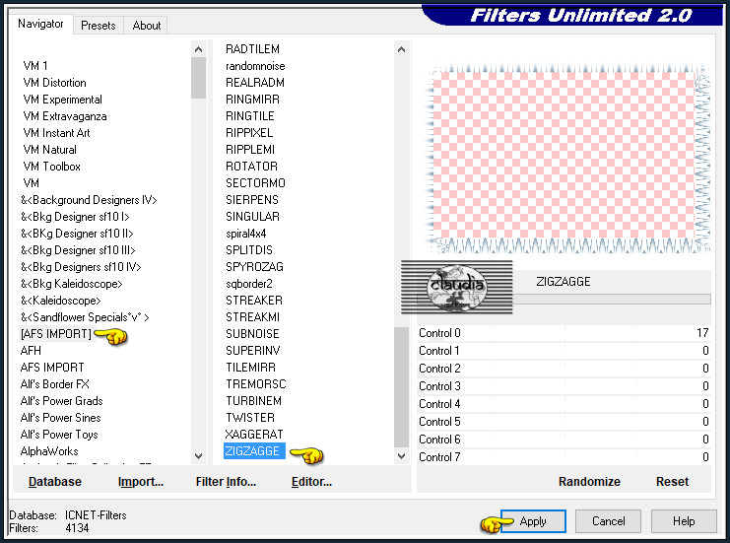The image size is (730, 543).
Task: Click filter list scroll-up arrow
Action: 401,49
